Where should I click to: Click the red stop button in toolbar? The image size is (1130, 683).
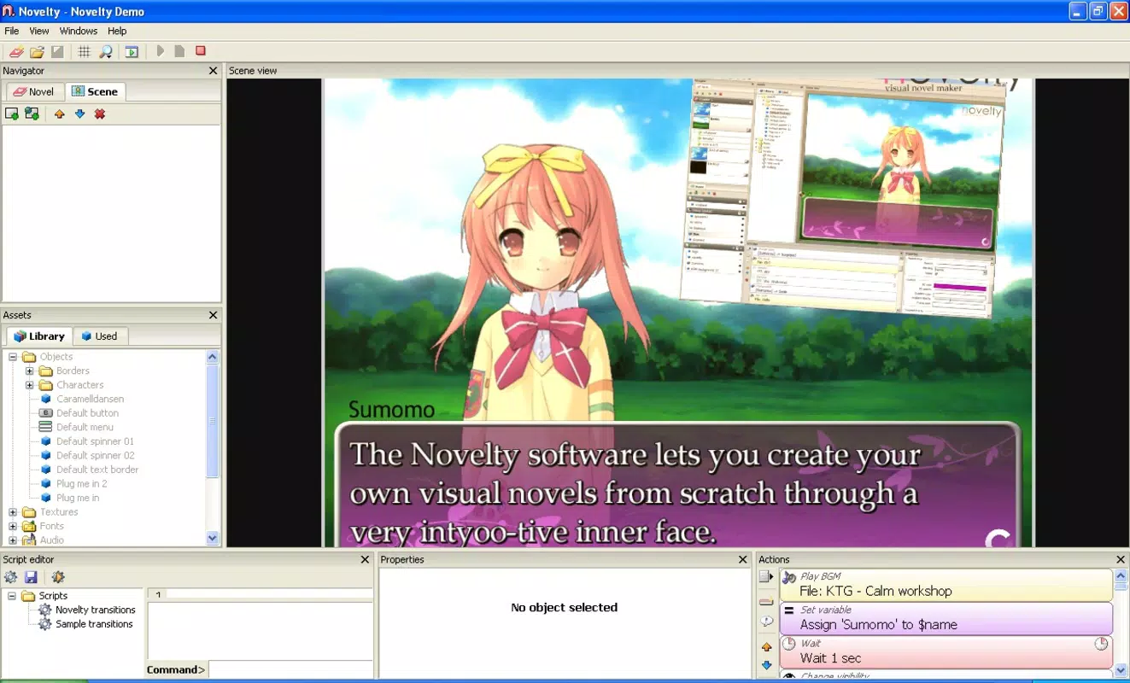(201, 51)
